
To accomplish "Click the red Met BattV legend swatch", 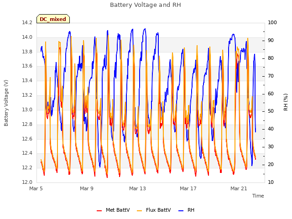I will 99,211.
